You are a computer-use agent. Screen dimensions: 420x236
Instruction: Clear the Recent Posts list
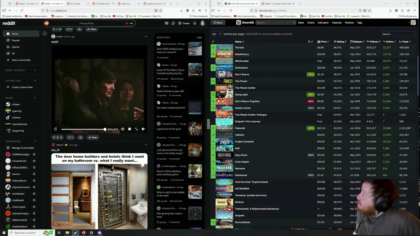pos(199,37)
